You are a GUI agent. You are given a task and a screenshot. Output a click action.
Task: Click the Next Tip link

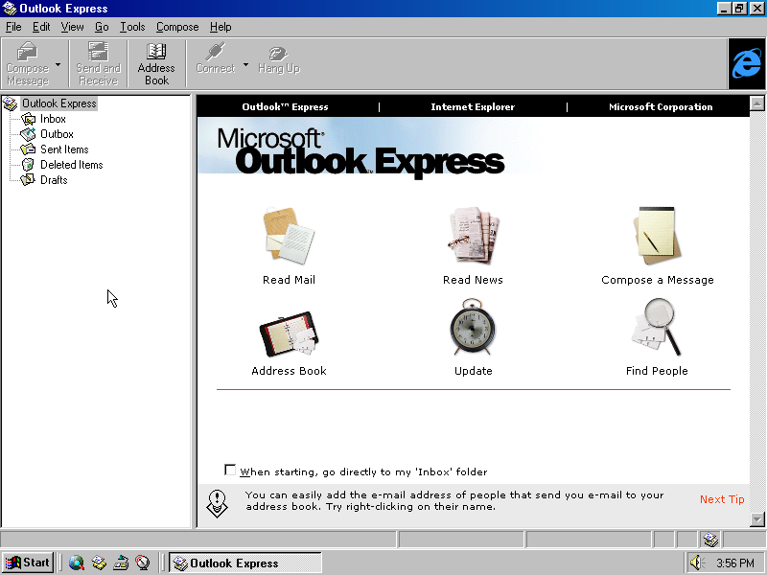click(722, 499)
